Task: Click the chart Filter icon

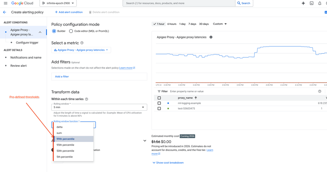Action: click(159, 91)
